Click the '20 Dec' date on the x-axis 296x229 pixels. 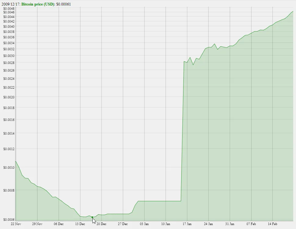[x=101, y=224]
